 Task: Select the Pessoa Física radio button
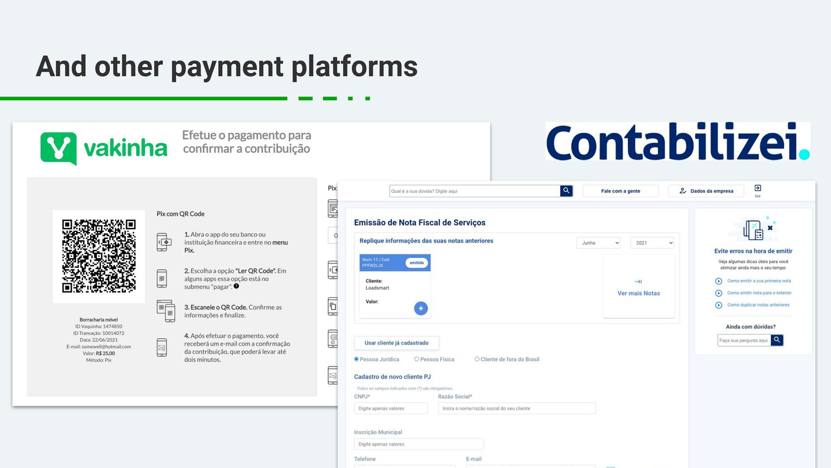point(417,359)
